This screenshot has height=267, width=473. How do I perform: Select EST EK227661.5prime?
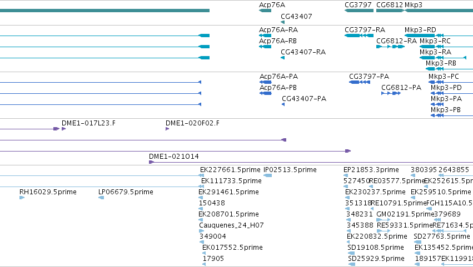click(230, 170)
